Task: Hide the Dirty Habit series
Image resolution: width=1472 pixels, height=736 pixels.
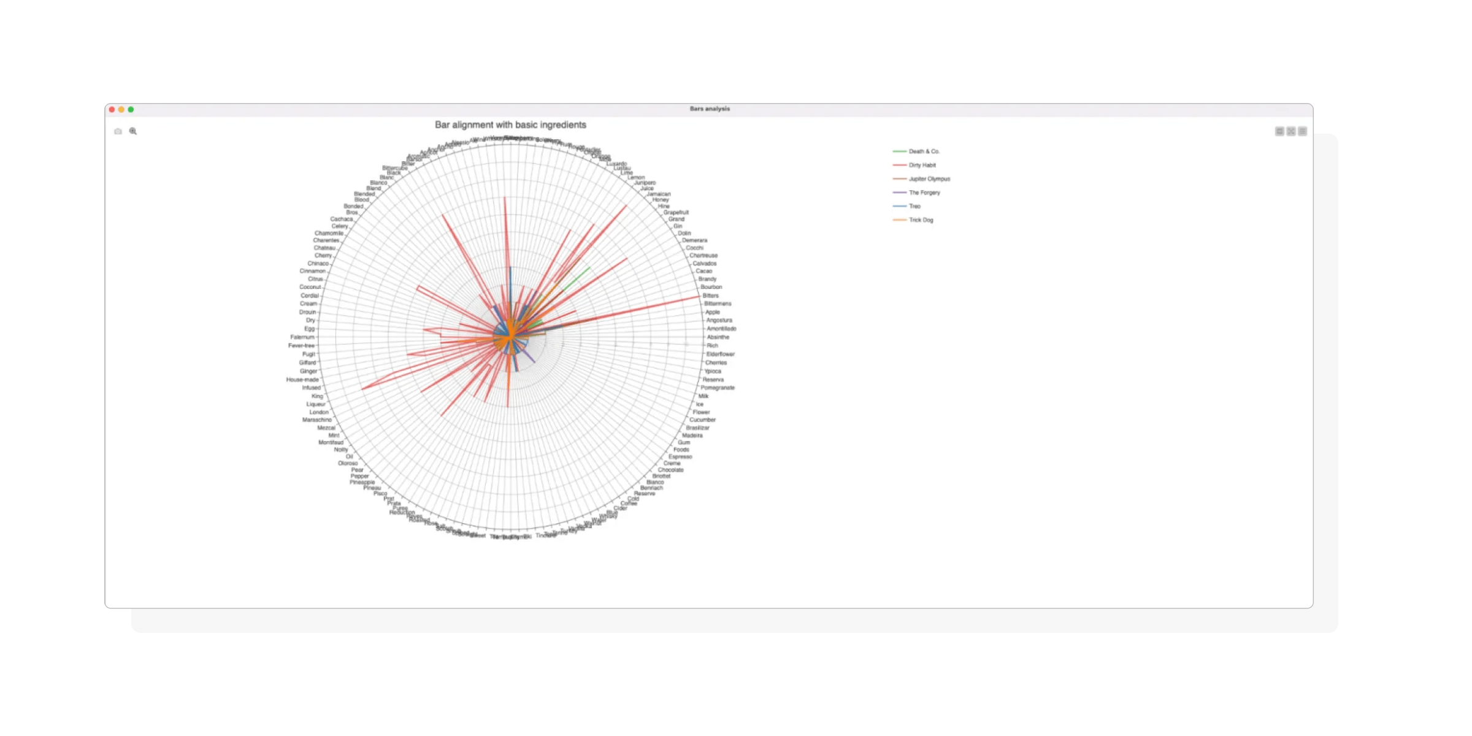Action: click(922, 165)
